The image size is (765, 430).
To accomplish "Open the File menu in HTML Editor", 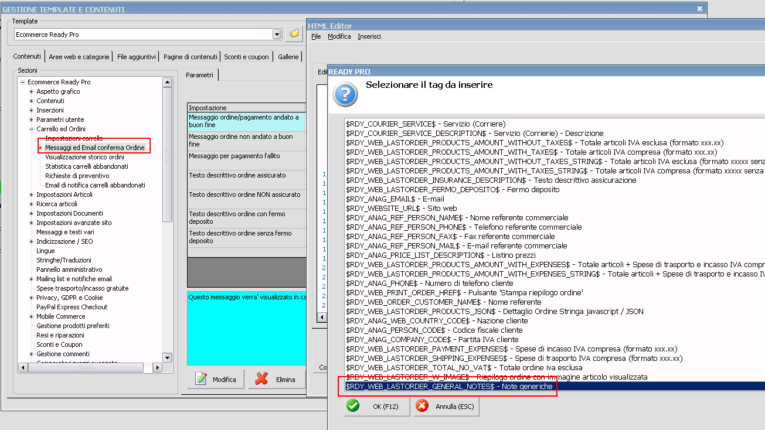I will [316, 36].
